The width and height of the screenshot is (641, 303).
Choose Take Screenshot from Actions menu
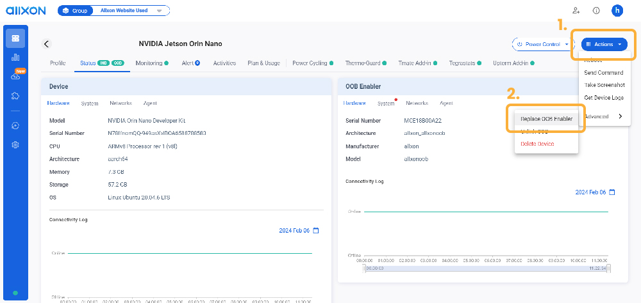(604, 85)
